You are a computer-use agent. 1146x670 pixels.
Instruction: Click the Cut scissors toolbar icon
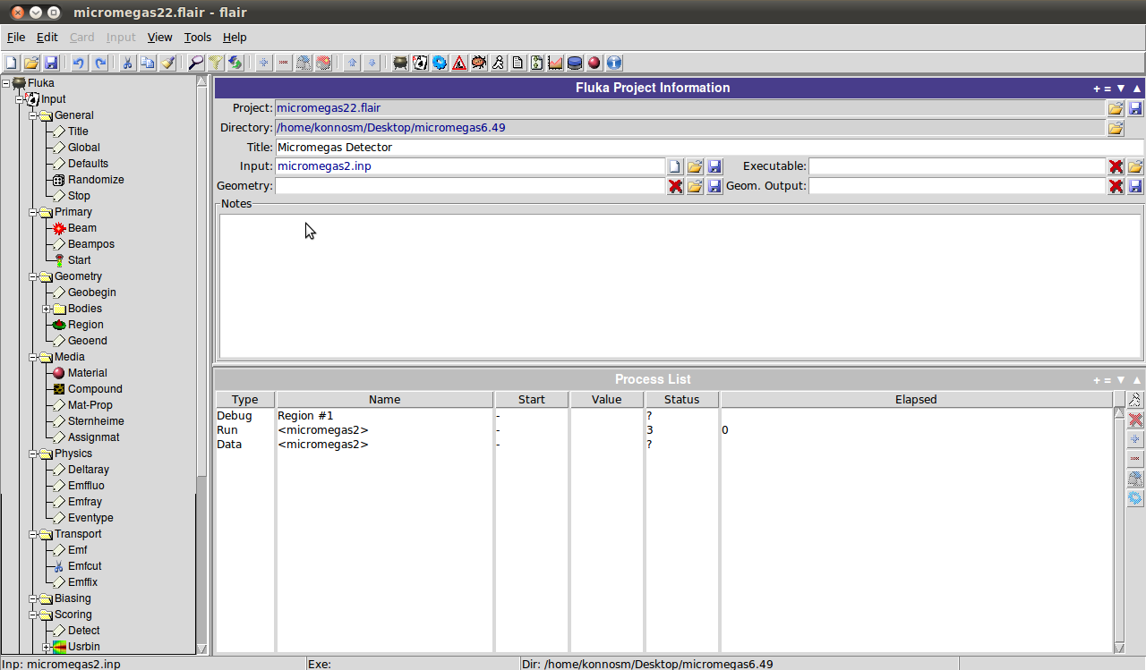pos(128,63)
